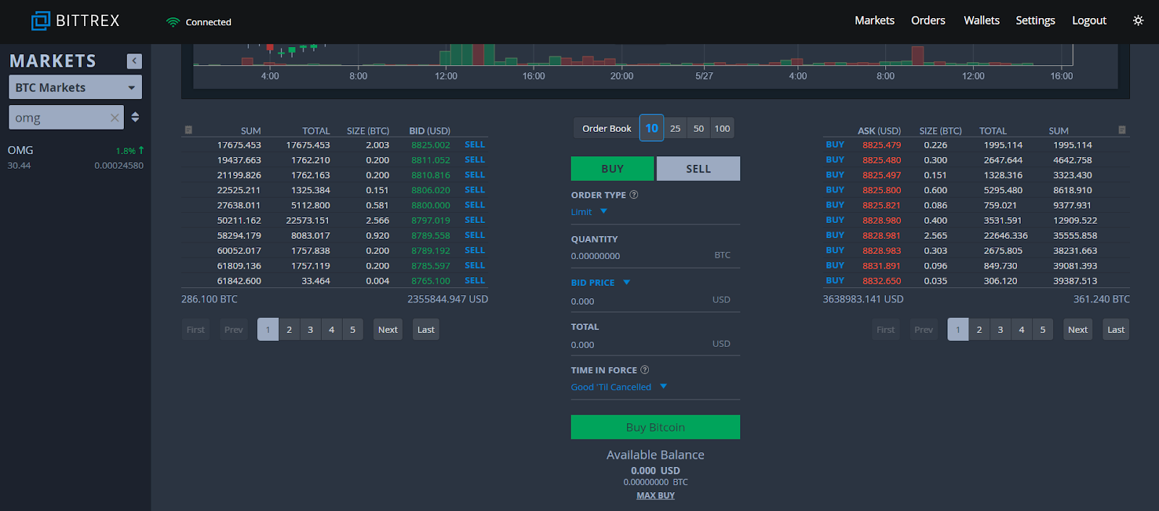Set order book depth to 100
Screen dimensions: 1159x511
[x=722, y=128]
